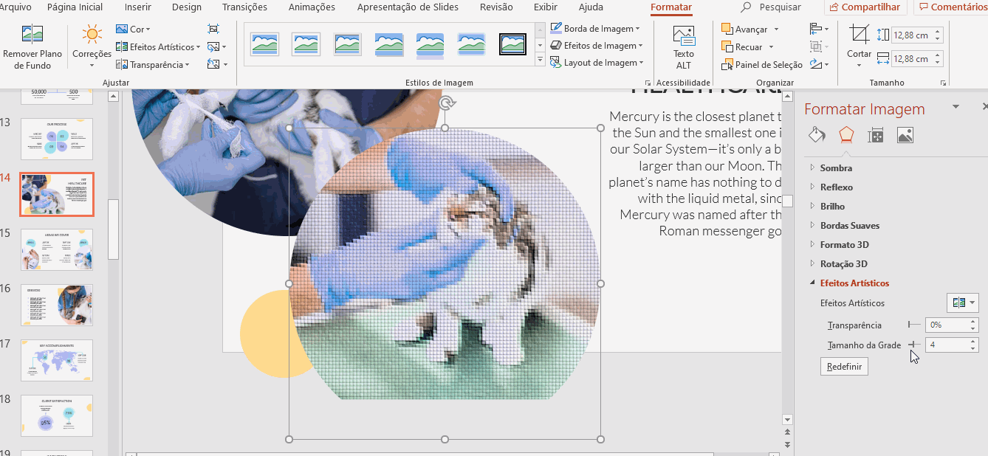Click the compress pictures icon
Viewport: 988px width, 456px height.
click(x=214, y=30)
